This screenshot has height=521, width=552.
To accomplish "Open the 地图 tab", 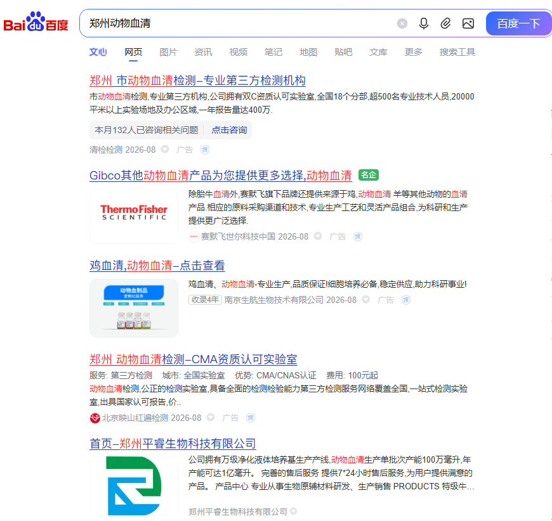I will 308,52.
